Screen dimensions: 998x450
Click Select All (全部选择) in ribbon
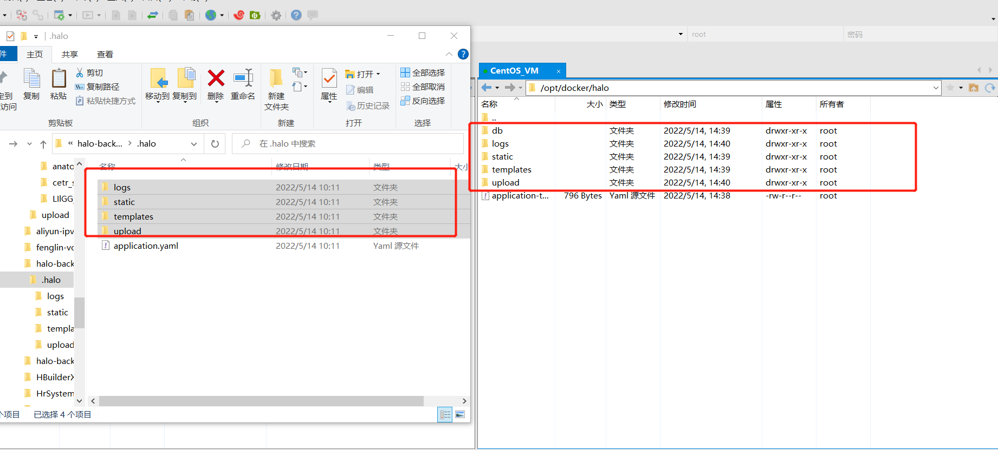[x=423, y=72]
